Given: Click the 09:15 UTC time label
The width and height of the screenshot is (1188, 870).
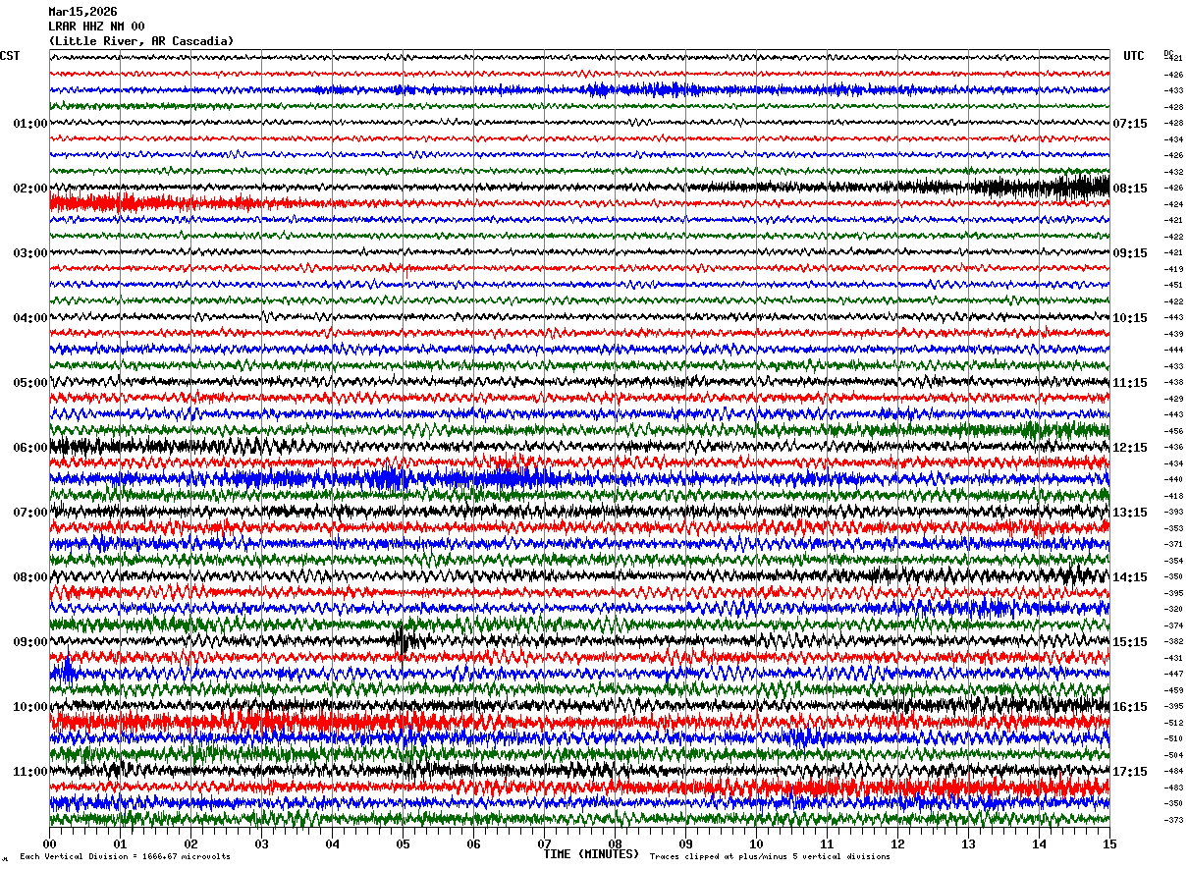Looking at the screenshot, I should pyautogui.click(x=1130, y=253).
